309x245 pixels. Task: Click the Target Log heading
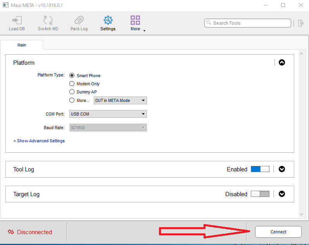click(x=26, y=194)
